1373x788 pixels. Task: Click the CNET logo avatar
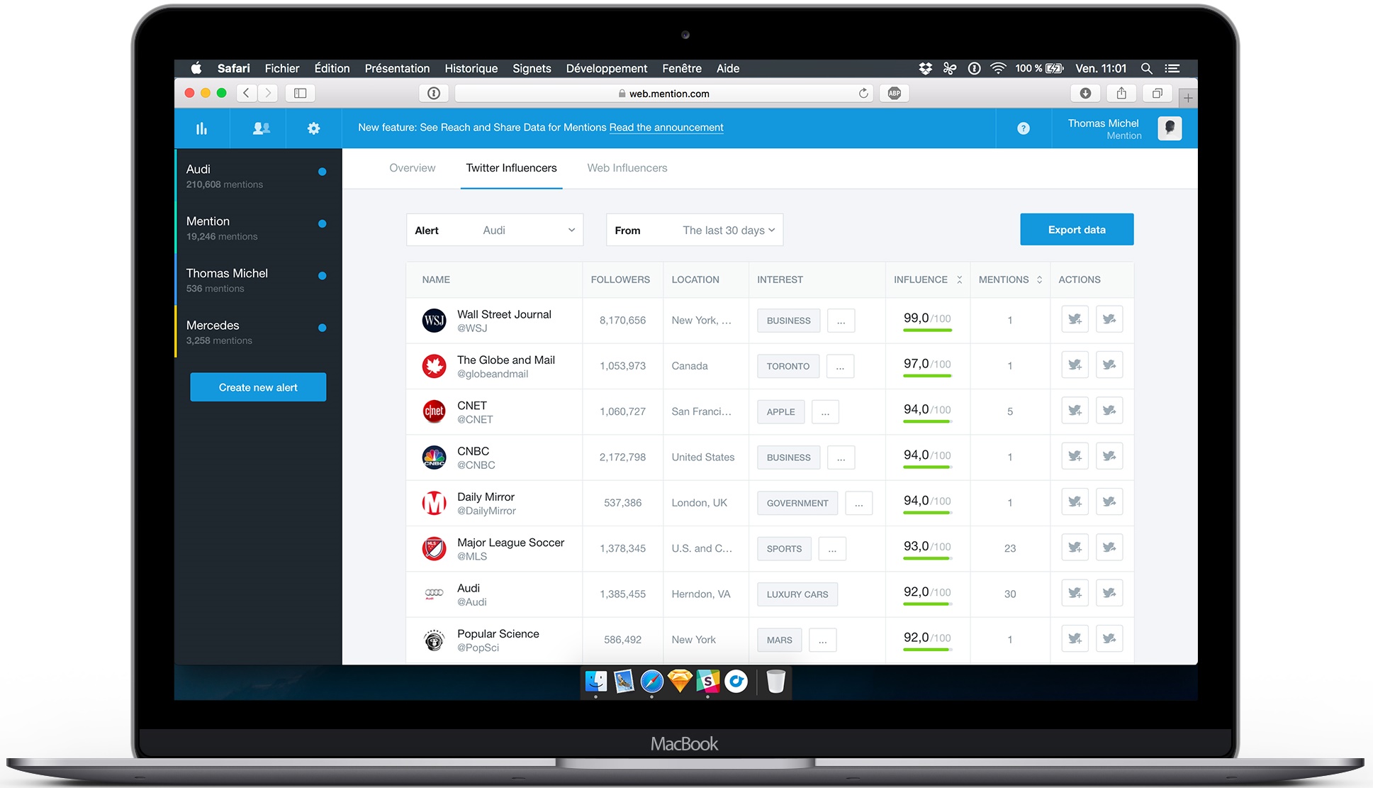[434, 411]
